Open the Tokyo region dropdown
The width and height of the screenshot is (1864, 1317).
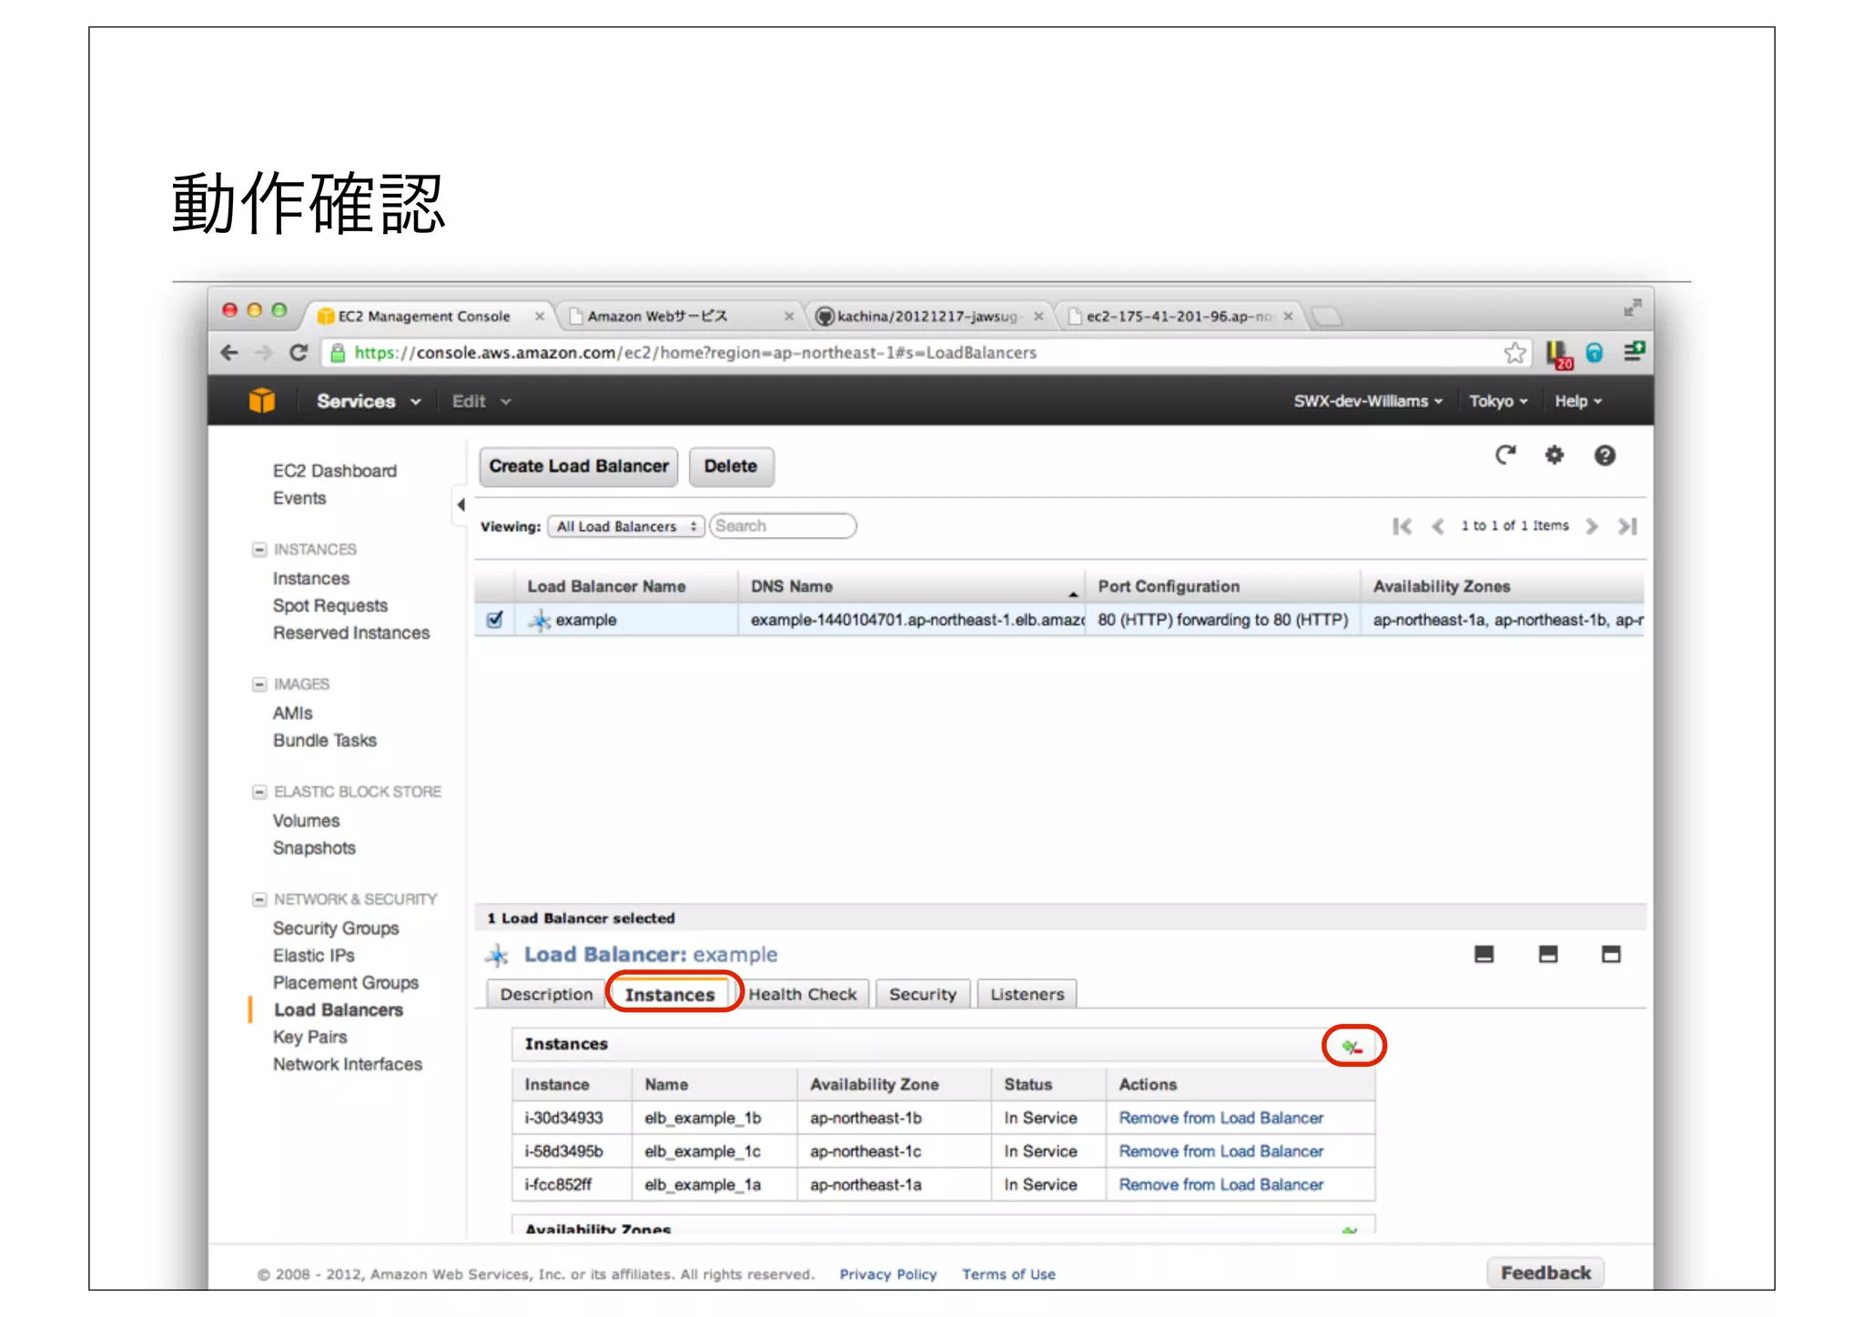pos(1497,401)
